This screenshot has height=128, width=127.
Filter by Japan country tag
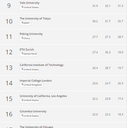pos(25,23)
